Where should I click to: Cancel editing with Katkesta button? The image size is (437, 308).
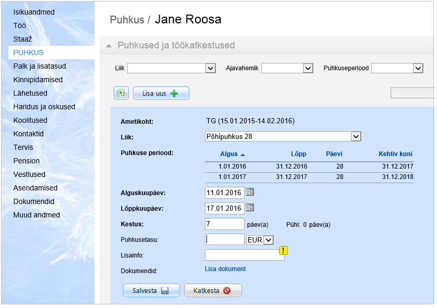(213, 290)
